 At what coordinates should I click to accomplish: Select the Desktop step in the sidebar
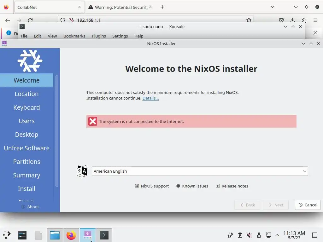[26, 135]
